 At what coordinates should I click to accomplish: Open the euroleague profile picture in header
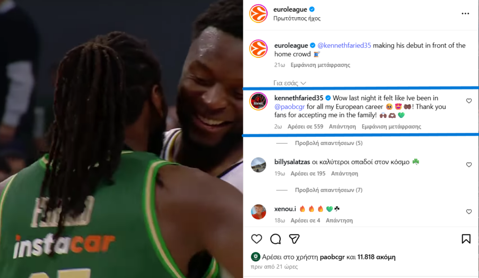258,14
